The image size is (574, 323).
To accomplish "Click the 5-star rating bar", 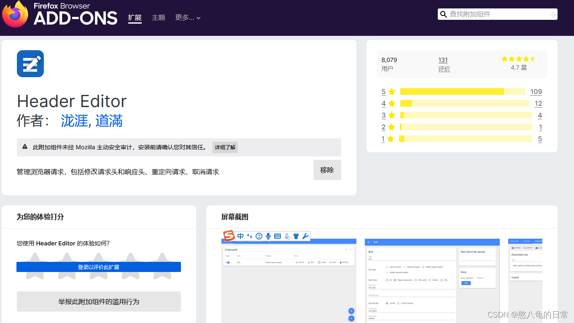I will (463, 92).
